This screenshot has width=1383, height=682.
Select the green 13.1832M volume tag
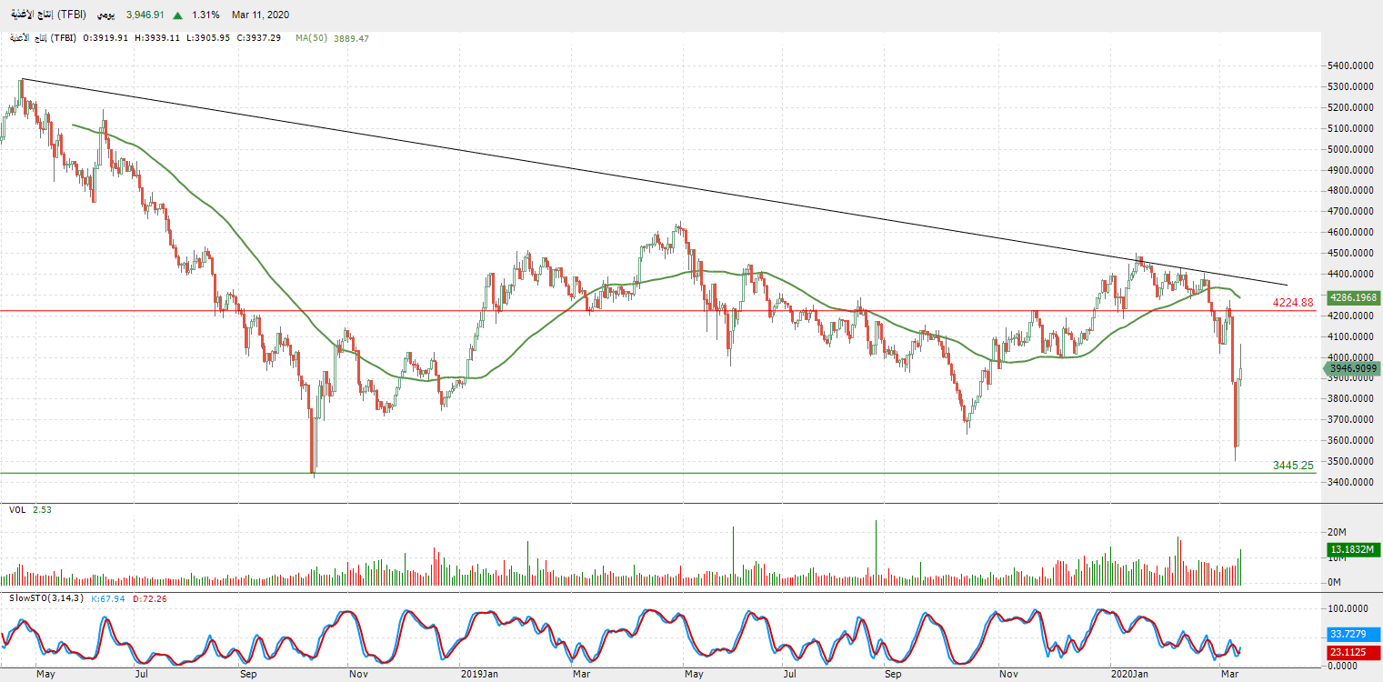point(1353,549)
